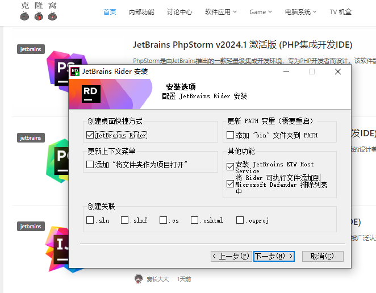
Task: Open 内部功能 in website navigation
Action: tap(141, 12)
